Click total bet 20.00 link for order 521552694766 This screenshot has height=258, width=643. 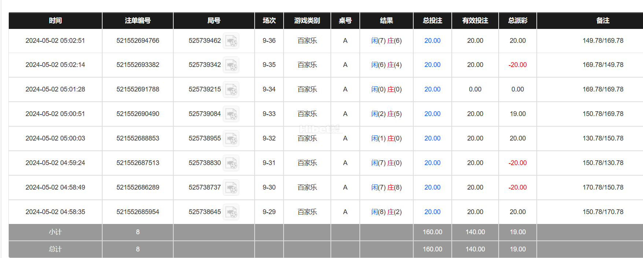coord(432,41)
